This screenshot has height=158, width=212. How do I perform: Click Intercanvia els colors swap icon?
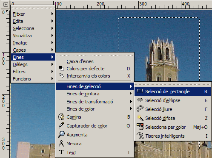pyautogui.click(x=61, y=75)
